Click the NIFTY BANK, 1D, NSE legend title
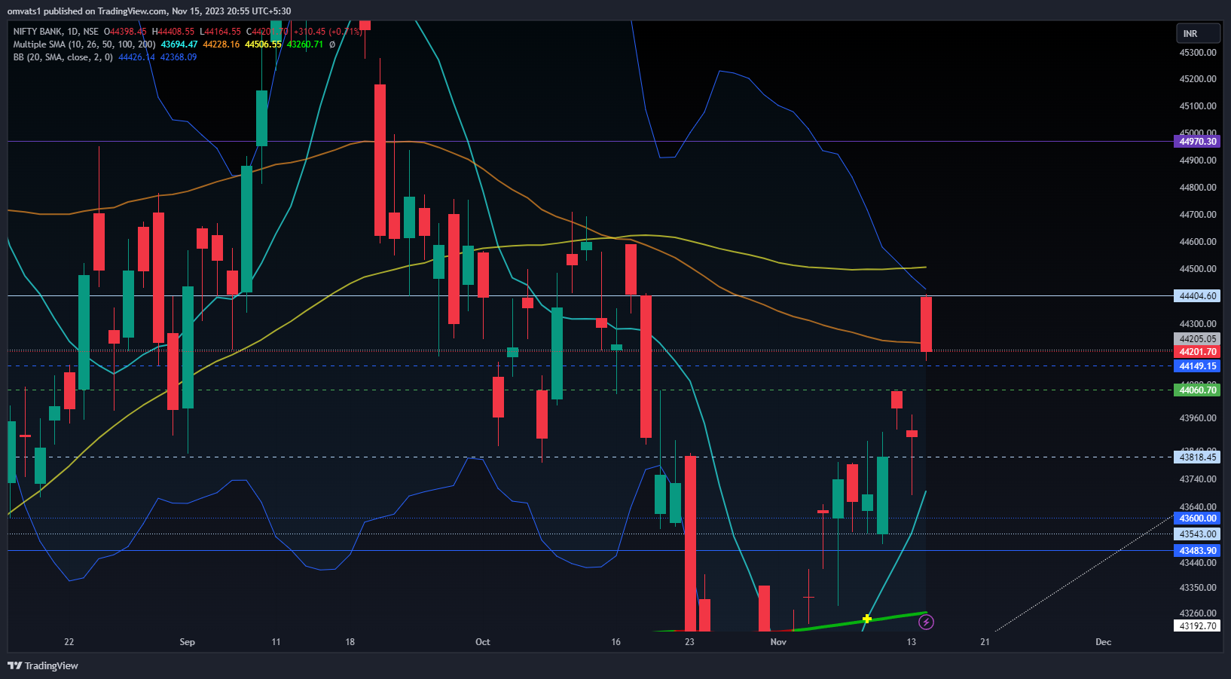Image resolution: width=1231 pixels, height=679 pixels. tap(56, 32)
